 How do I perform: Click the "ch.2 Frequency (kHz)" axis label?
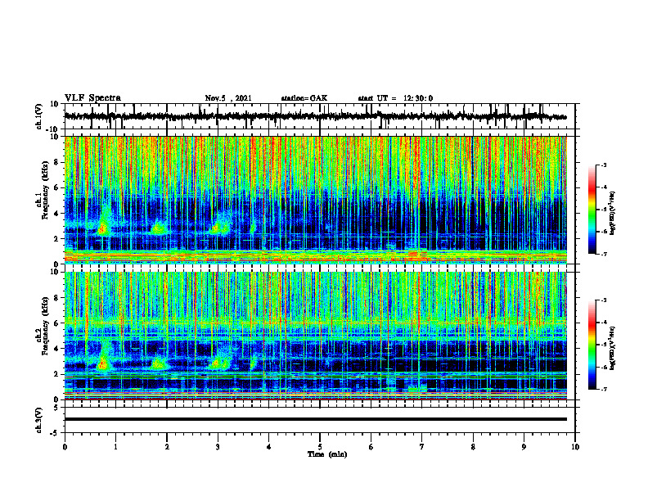point(43,326)
